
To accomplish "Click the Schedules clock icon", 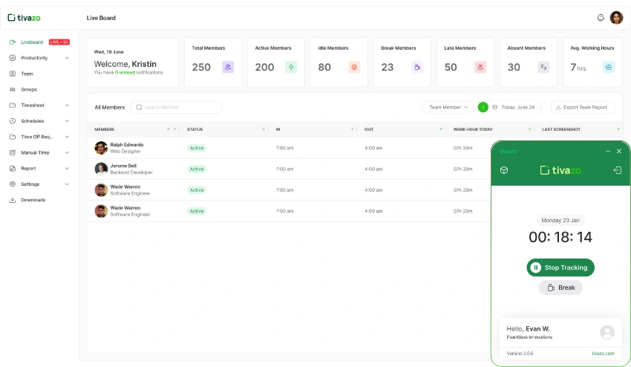I will [x=13, y=121].
